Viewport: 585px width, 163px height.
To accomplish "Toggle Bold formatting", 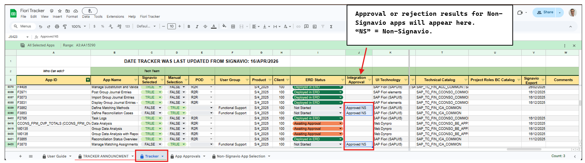I will click(189, 27).
